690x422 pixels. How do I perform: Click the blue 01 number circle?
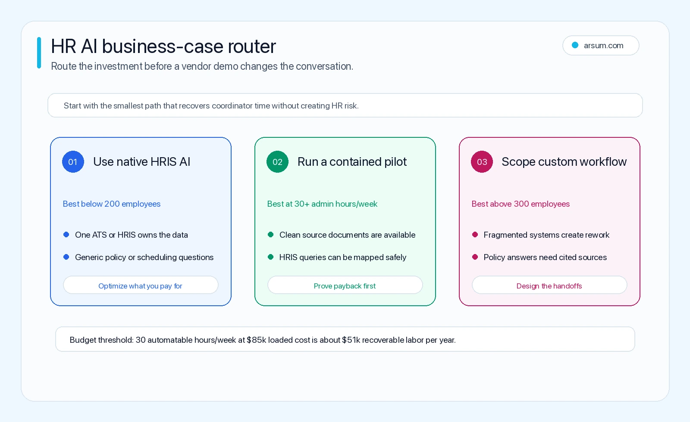pyautogui.click(x=73, y=162)
